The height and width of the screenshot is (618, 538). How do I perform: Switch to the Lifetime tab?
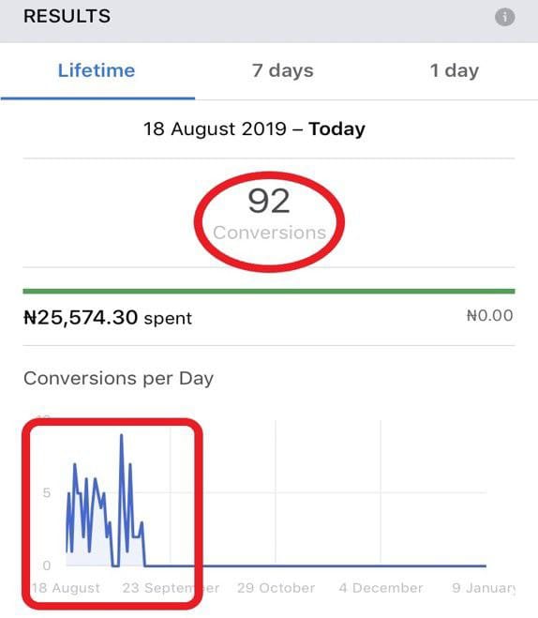(97, 71)
